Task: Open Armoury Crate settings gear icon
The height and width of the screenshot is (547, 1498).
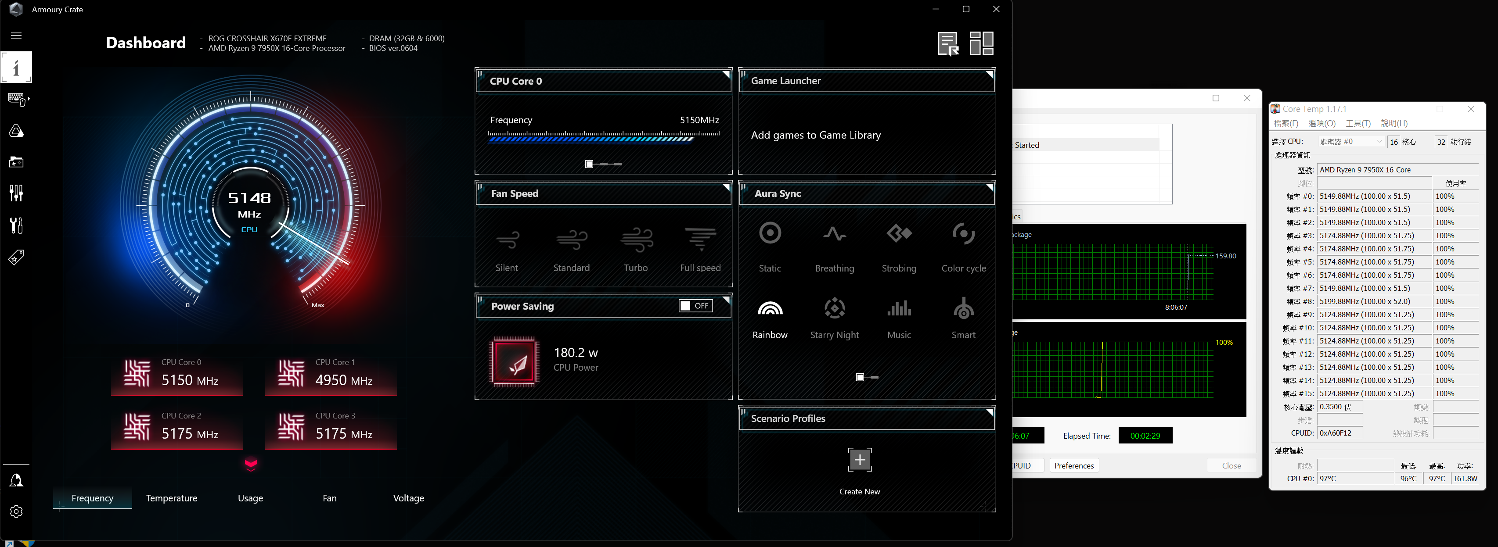Action: coord(16,511)
